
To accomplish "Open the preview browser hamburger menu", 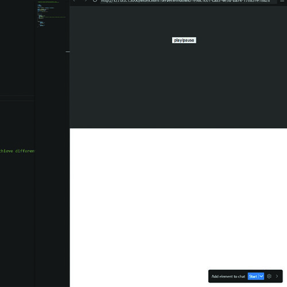I will coord(282,1).
